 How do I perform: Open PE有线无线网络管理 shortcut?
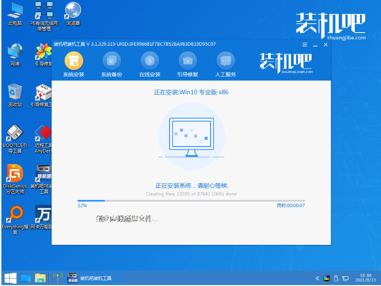point(44,16)
